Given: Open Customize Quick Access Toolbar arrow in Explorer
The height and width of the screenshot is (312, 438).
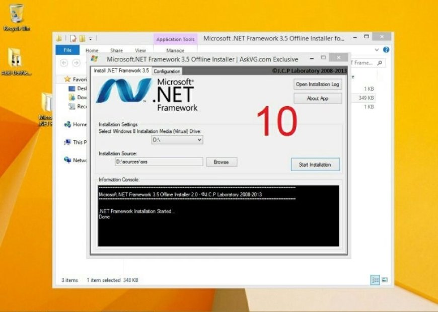Looking at the screenshot, I should click(91, 39).
